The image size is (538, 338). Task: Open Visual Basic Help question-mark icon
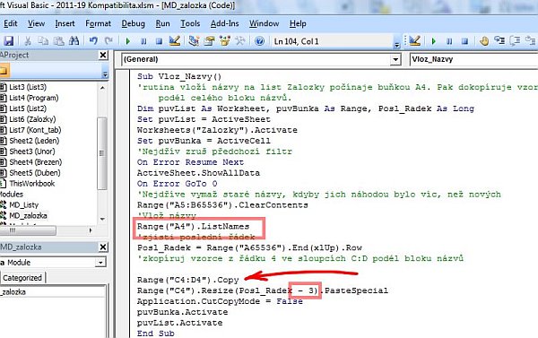(x=260, y=41)
